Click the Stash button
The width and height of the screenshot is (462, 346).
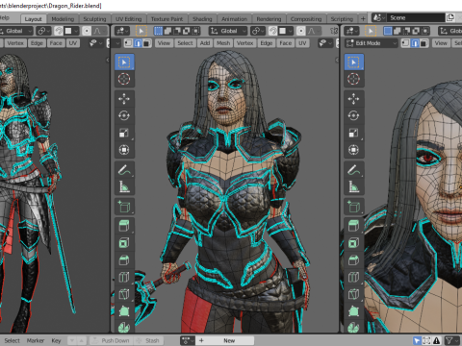point(148,340)
